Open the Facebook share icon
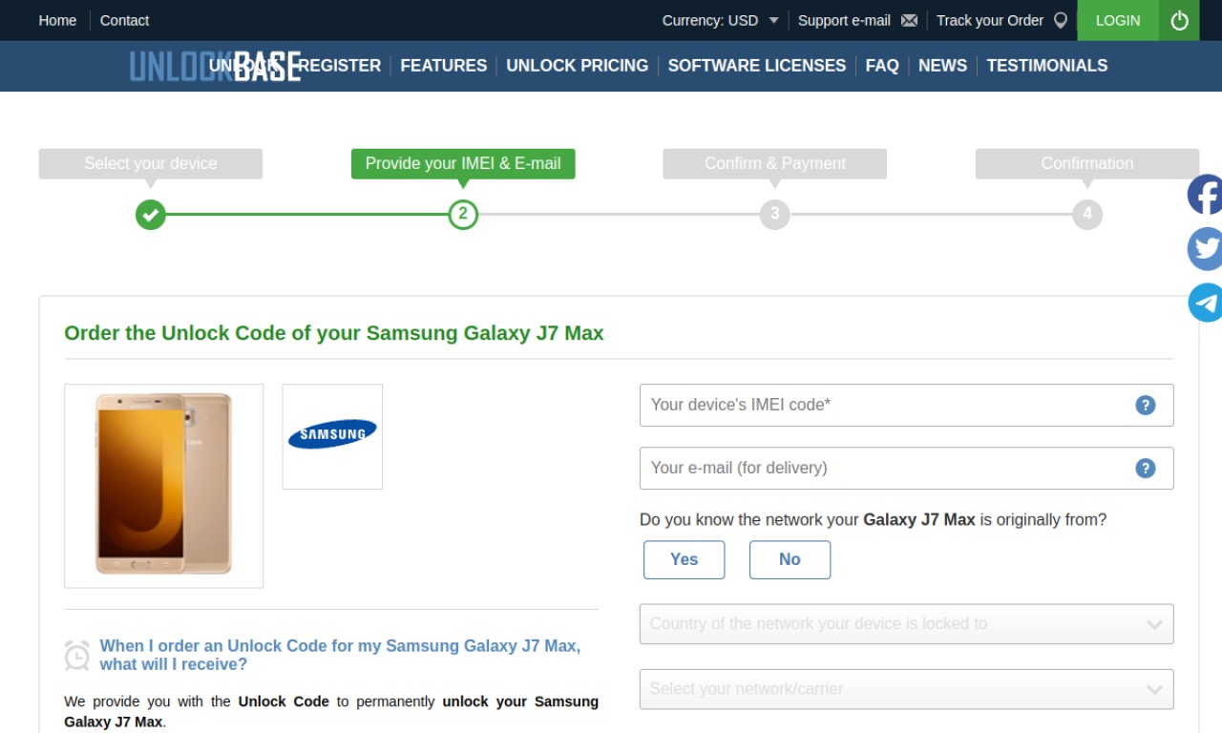1222x733 pixels. 1205,195
